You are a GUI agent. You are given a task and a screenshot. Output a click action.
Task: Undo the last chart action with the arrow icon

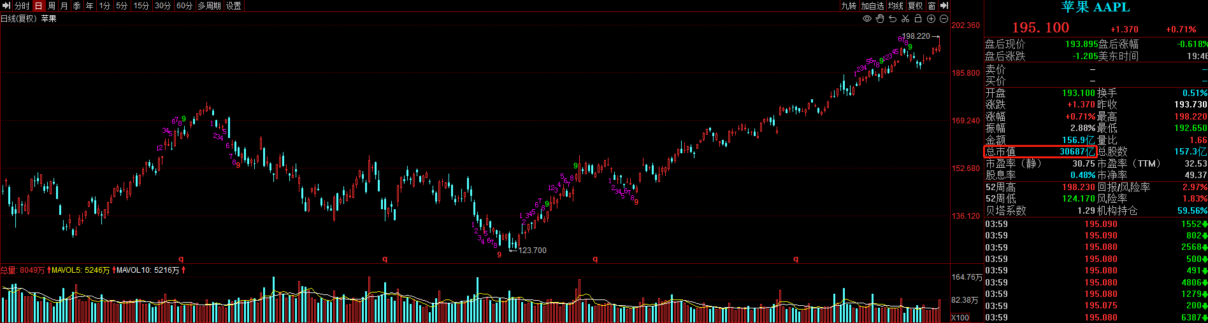click(x=893, y=19)
